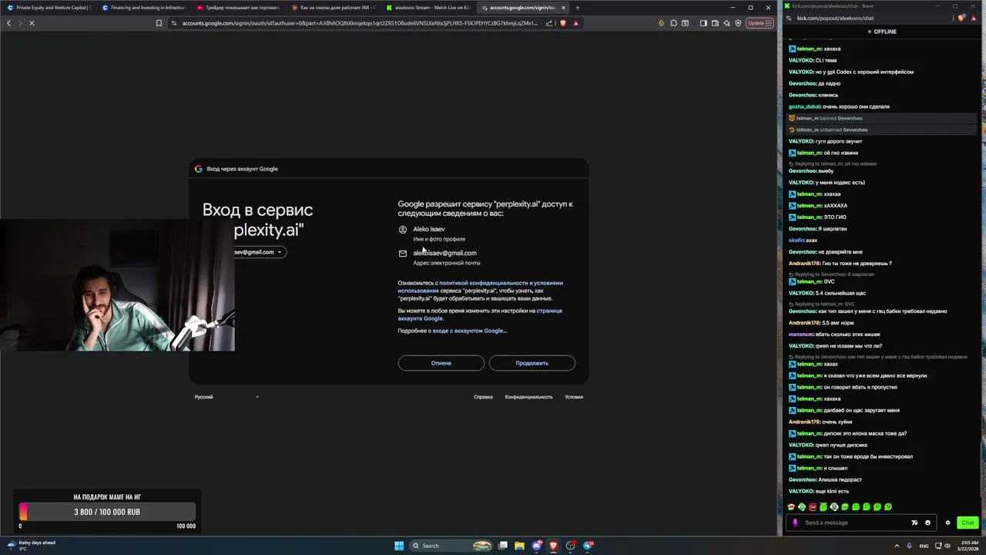Click the message "Gevorchoo: клянись"
Viewport: 986px width, 555px height.
click(x=813, y=95)
